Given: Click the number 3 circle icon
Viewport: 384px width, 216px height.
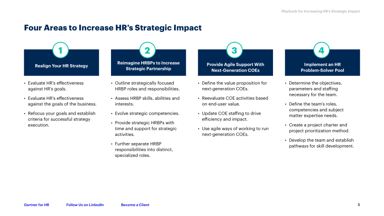Looking at the screenshot, I should [x=235, y=50].
